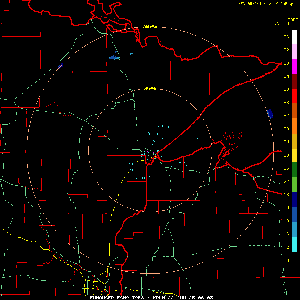The image size is (300, 300).
Task: Click the small blue echo on northwest 100 NMI ring
Action: pos(60,66)
